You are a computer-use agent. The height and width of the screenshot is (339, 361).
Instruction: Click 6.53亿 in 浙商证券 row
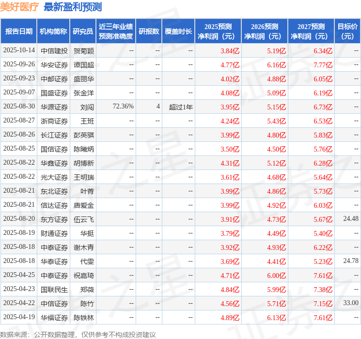tap(323, 121)
